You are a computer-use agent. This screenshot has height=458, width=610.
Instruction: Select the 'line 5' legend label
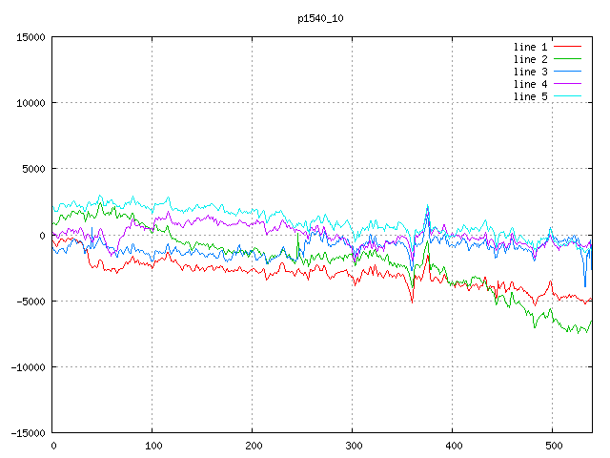pyautogui.click(x=530, y=96)
